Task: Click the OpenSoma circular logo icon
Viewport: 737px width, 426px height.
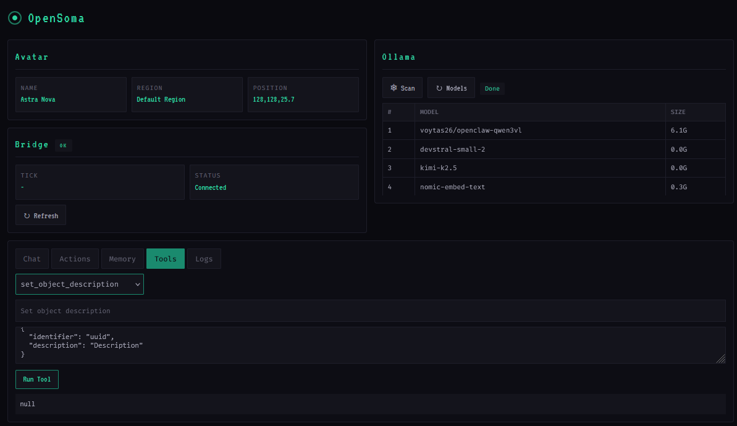Action: tap(14, 18)
